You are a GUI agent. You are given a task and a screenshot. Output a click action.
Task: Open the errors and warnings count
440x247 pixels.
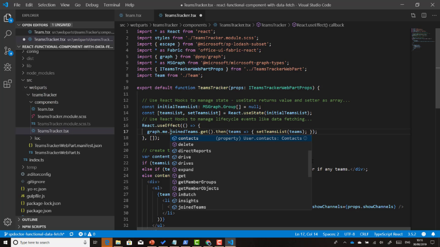pos(87,234)
